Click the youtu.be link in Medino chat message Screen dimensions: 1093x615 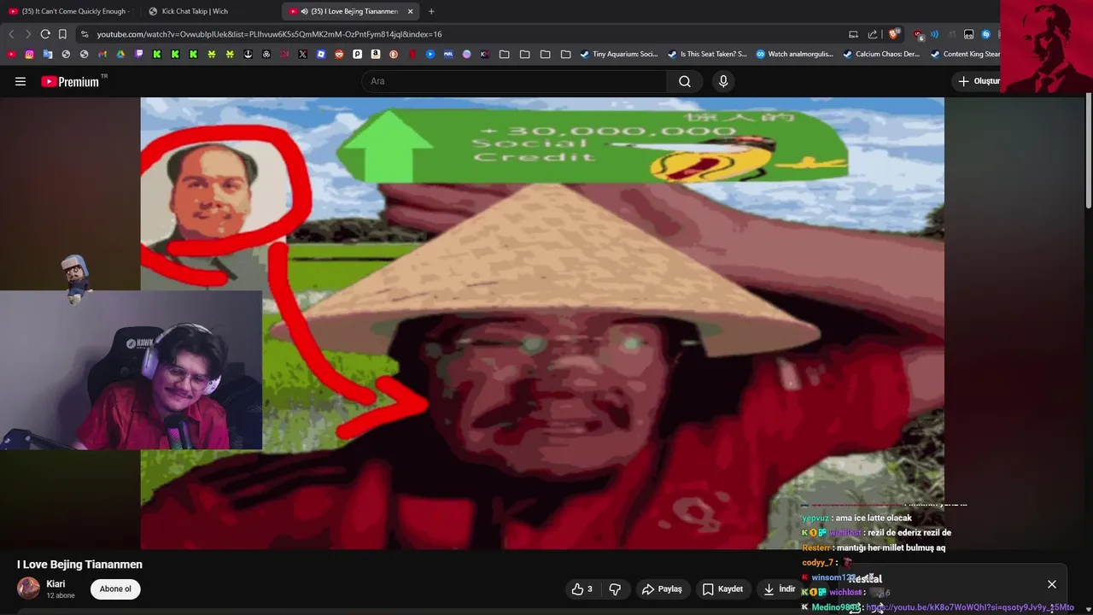[970, 607]
